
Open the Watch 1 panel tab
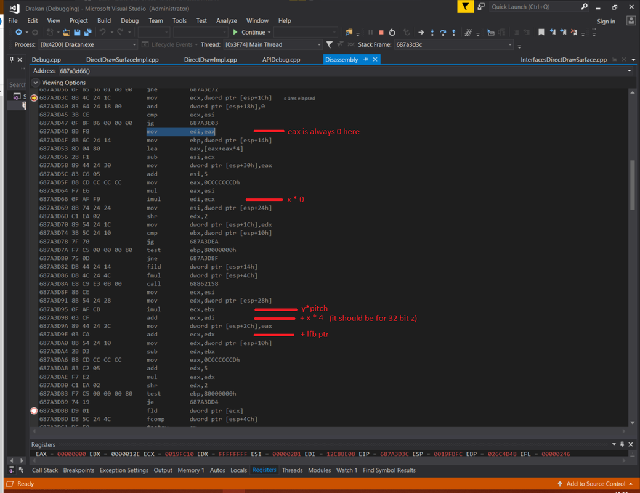click(x=347, y=470)
